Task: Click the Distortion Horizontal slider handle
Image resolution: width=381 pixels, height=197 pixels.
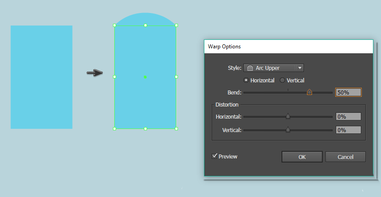Action: click(288, 116)
